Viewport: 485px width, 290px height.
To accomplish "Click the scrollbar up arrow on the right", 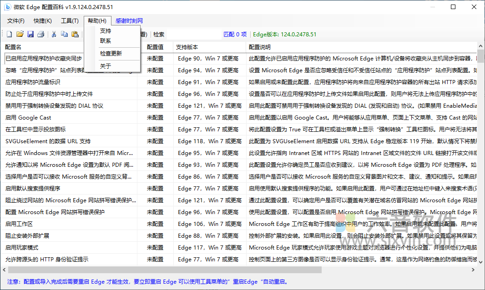I will pos(481,45).
